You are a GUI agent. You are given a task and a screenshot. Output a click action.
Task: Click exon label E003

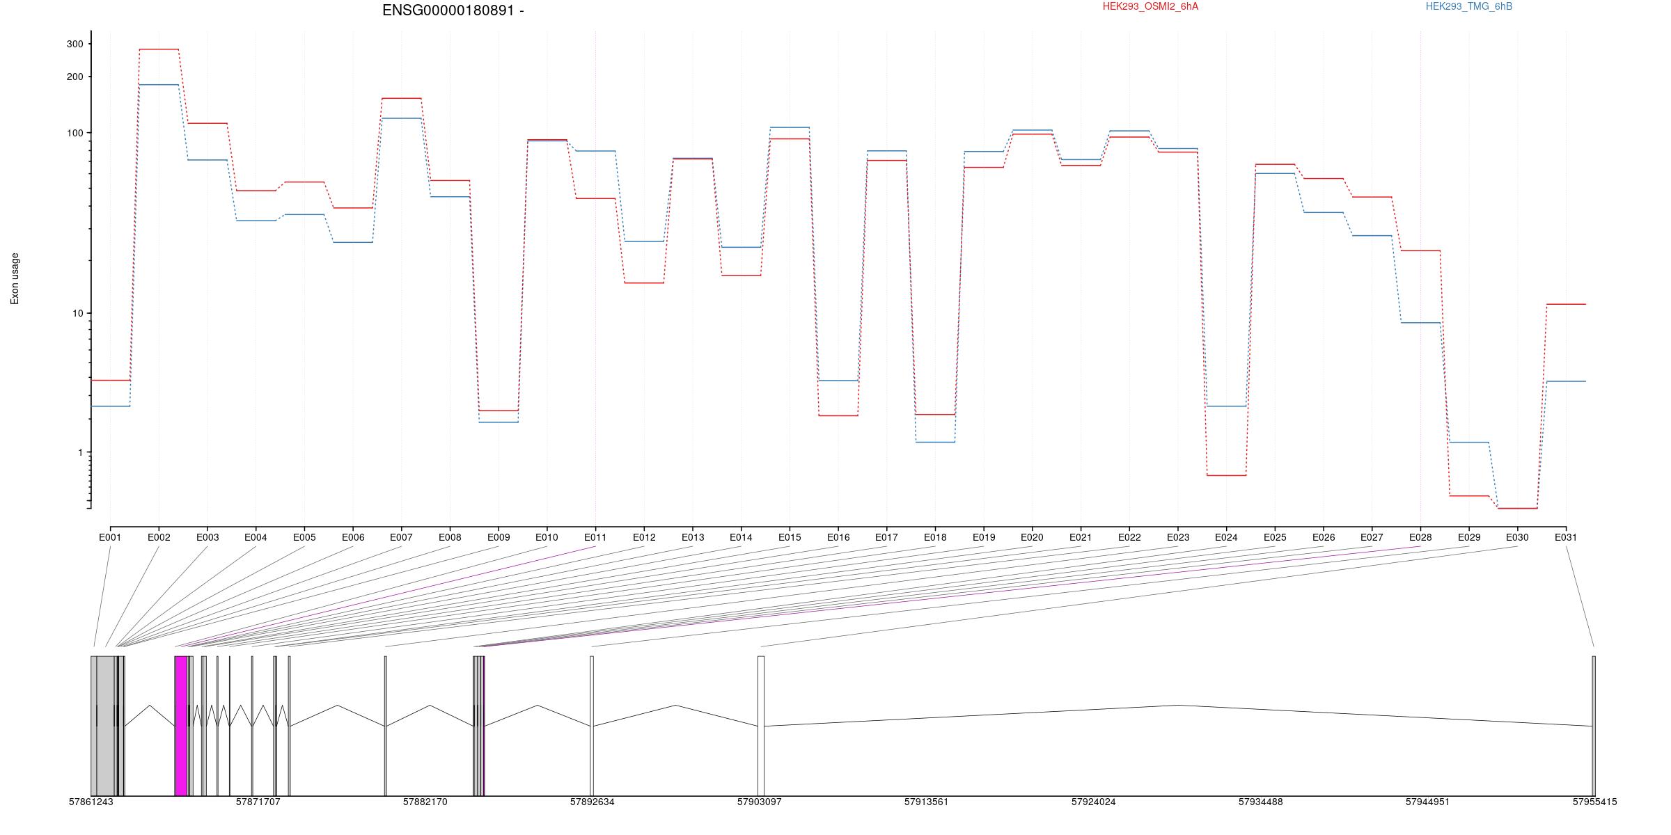click(207, 537)
